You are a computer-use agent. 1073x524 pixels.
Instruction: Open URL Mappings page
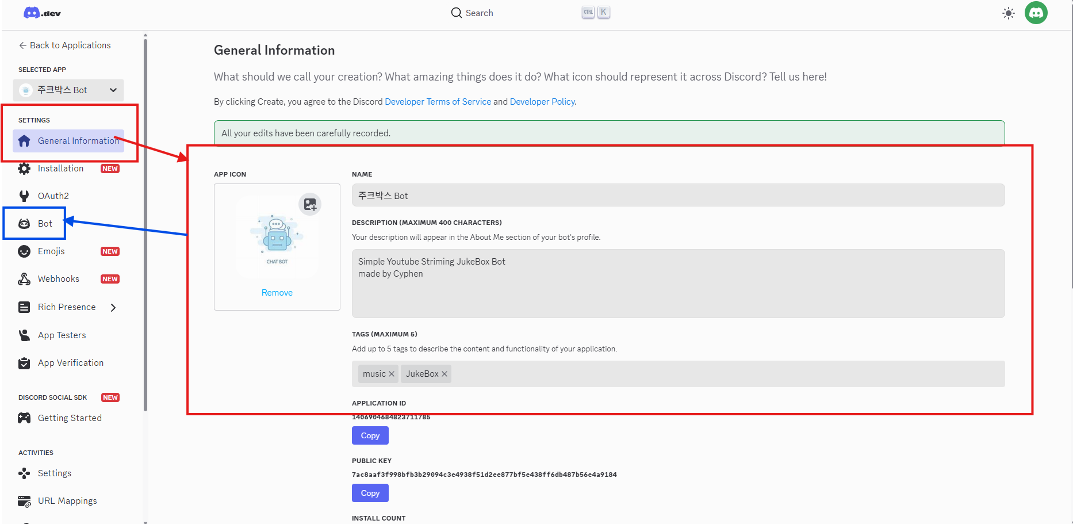pos(68,501)
